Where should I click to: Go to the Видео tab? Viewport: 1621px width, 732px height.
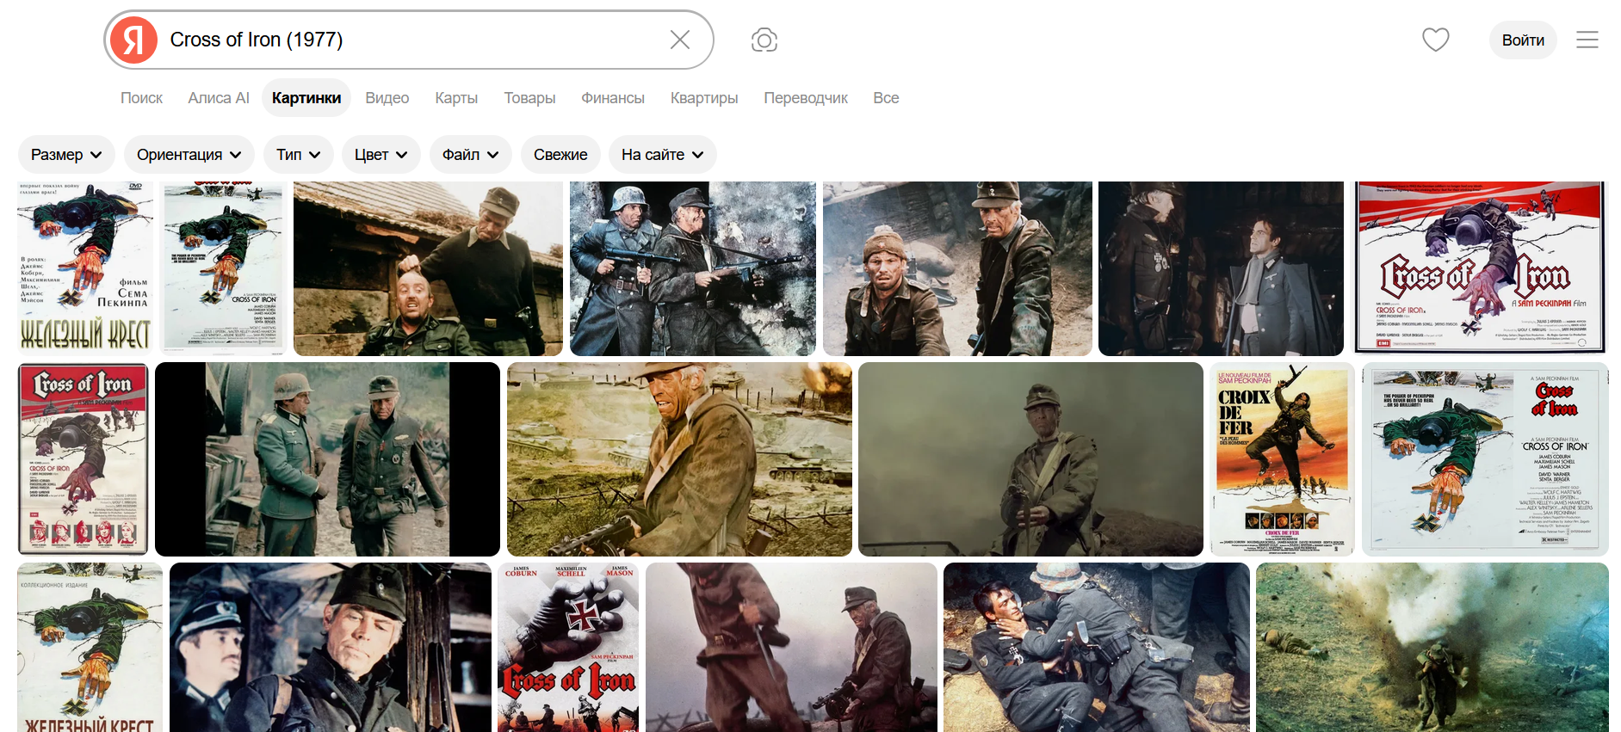[x=387, y=98]
